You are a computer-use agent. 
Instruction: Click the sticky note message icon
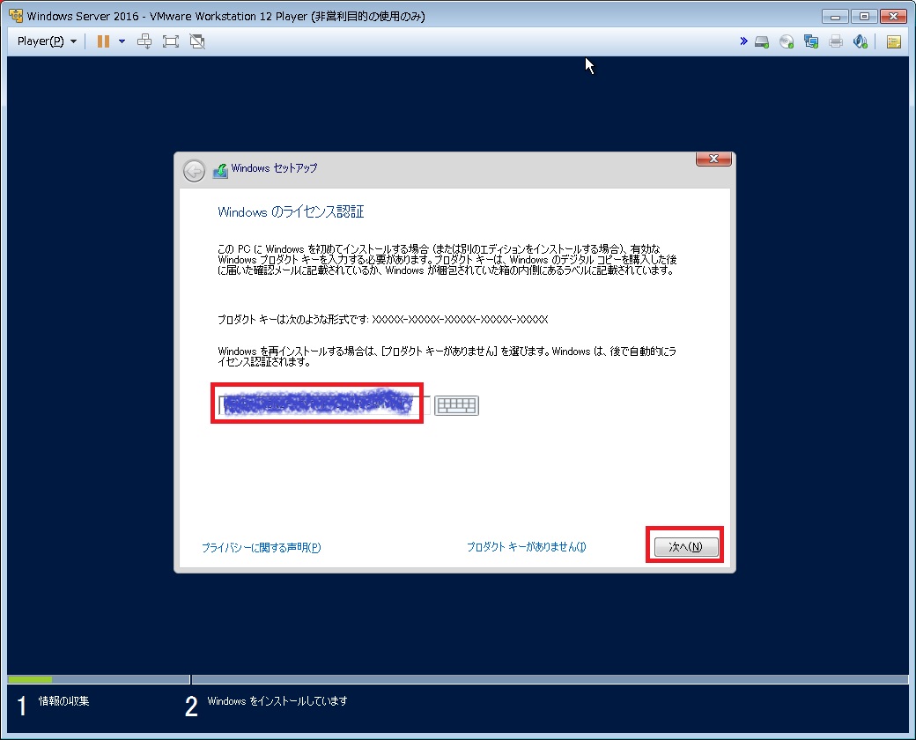tap(894, 41)
